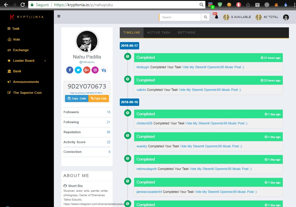Go to Exchange in sidebar
The image size is (296, 207).
click(18, 50)
